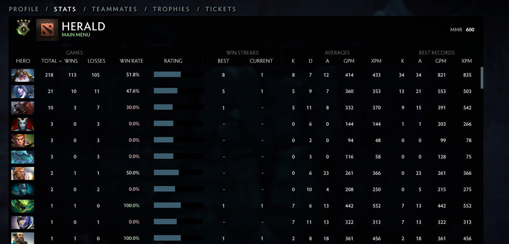Go to the Teammates tab

(114, 9)
